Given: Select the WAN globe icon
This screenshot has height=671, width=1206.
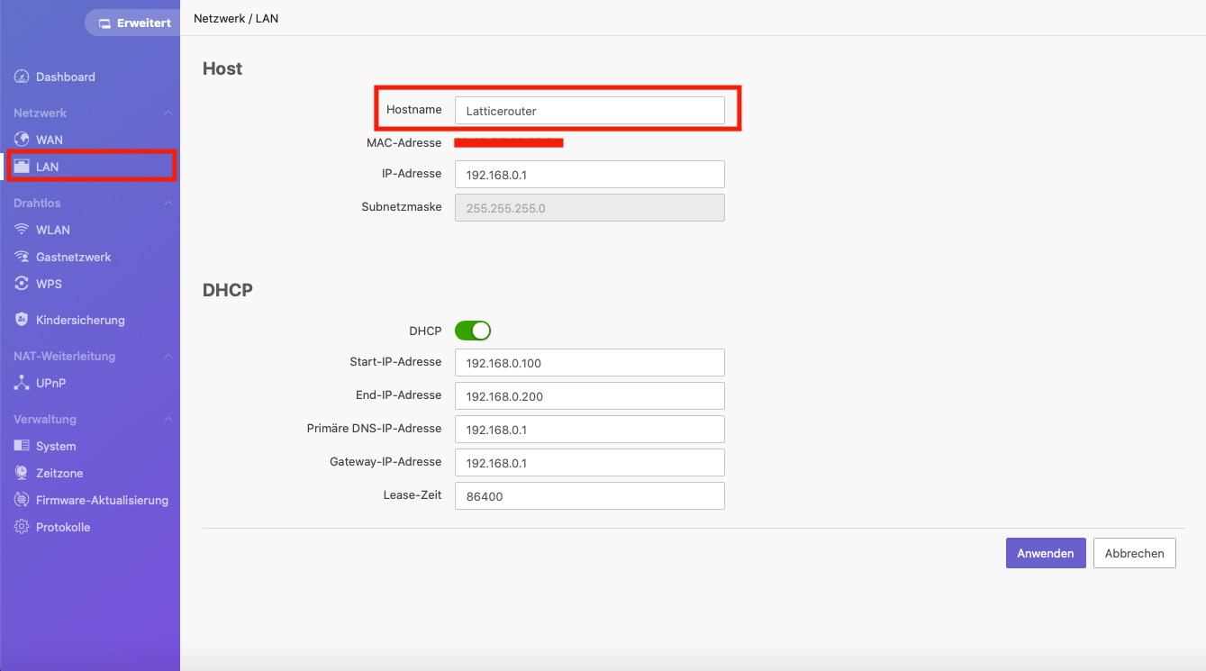Looking at the screenshot, I should tap(22, 140).
